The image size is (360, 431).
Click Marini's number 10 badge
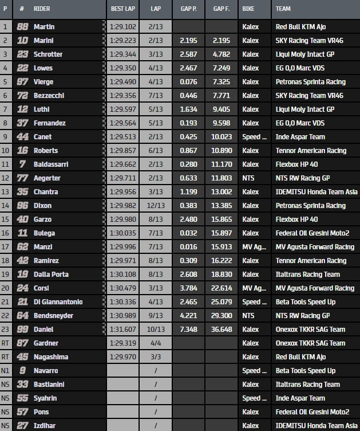(22, 40)
